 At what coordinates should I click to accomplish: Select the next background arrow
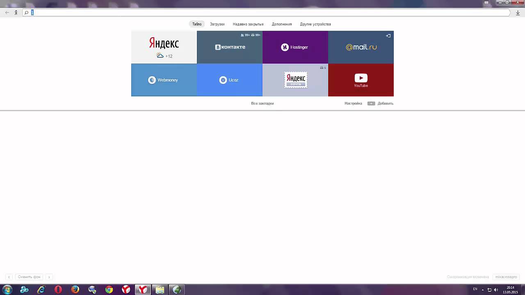point(49,277)
